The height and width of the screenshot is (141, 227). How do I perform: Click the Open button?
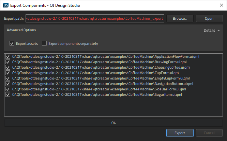(x=209, y=18)
